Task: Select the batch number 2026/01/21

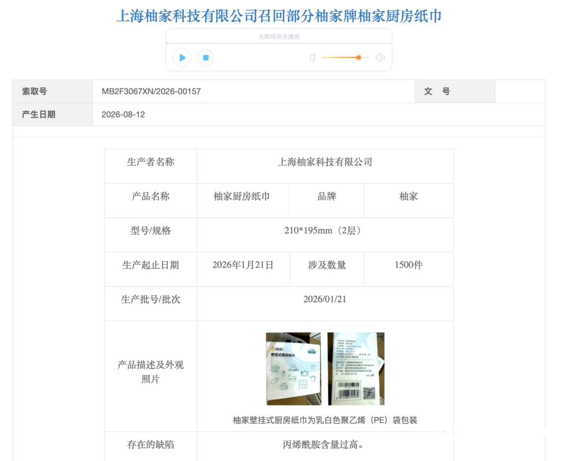Action: click(325, 299)
